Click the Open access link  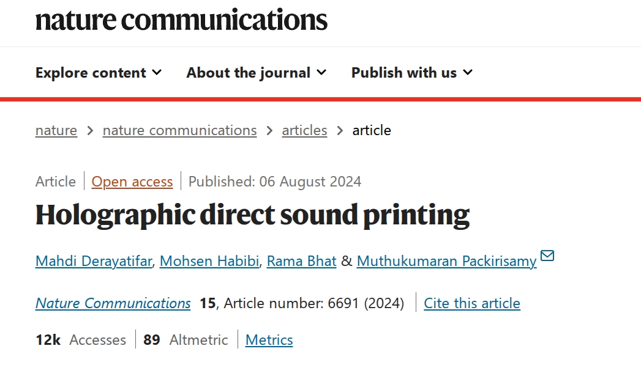(x=132, y=182)
